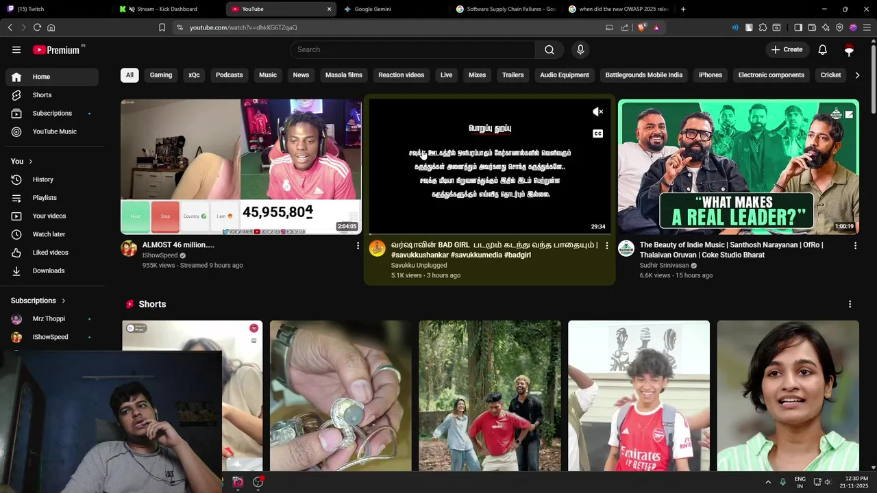This screenshot has height=493, width=877.
Task: Open the account avatar menu
Action: (x=849, y=49)
